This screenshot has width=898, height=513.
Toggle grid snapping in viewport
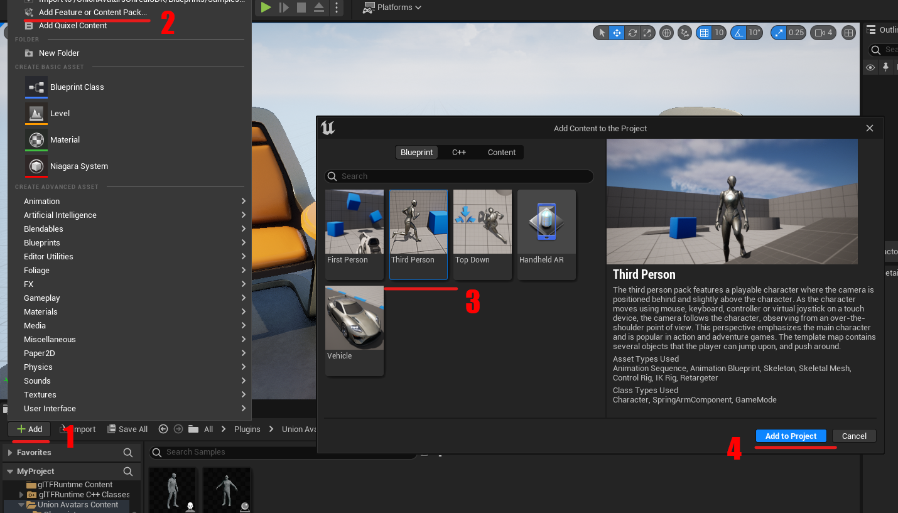tap(705, 33)
